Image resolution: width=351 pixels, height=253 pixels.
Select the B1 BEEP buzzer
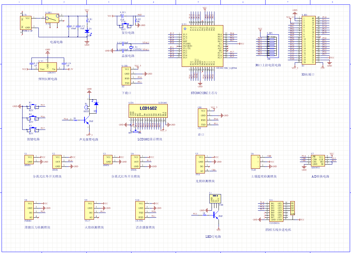(86, 108)
